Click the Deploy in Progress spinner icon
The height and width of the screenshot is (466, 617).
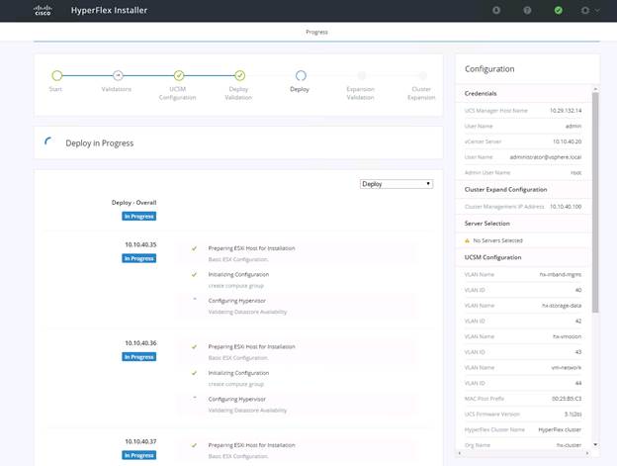click(x=48, y=141)
